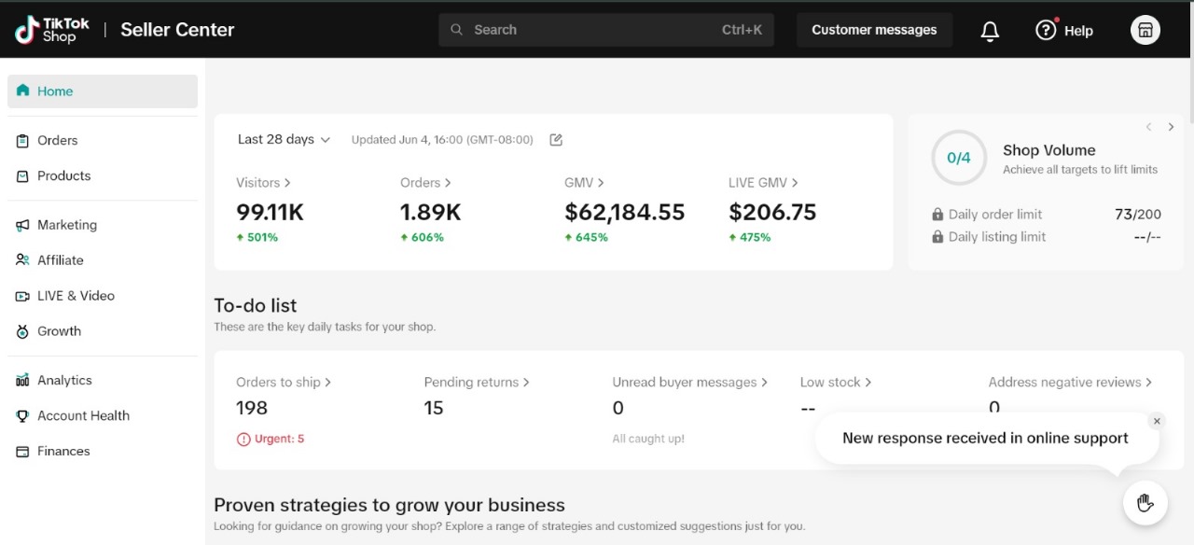Click the edit metrics pencil icon
The image size is (1194, 545).
point(556,140)
